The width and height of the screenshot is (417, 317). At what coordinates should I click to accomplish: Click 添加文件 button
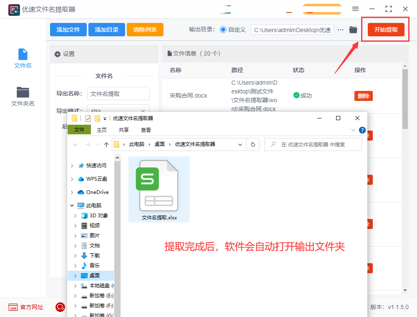point(68,30)
